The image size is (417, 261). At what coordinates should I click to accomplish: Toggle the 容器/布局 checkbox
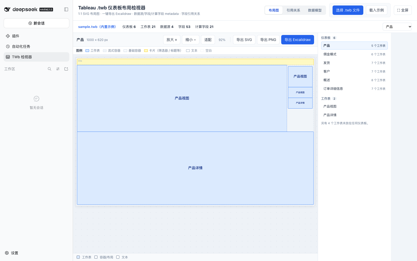point(96,257)
